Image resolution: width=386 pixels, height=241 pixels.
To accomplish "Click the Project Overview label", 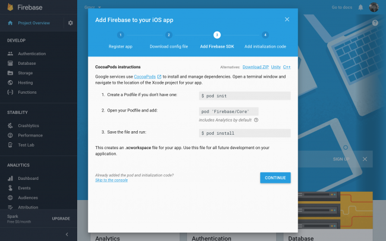I will point(34,23).
